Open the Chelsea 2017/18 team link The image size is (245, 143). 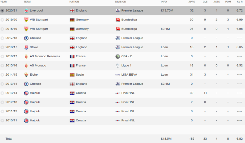pos(36,38)
